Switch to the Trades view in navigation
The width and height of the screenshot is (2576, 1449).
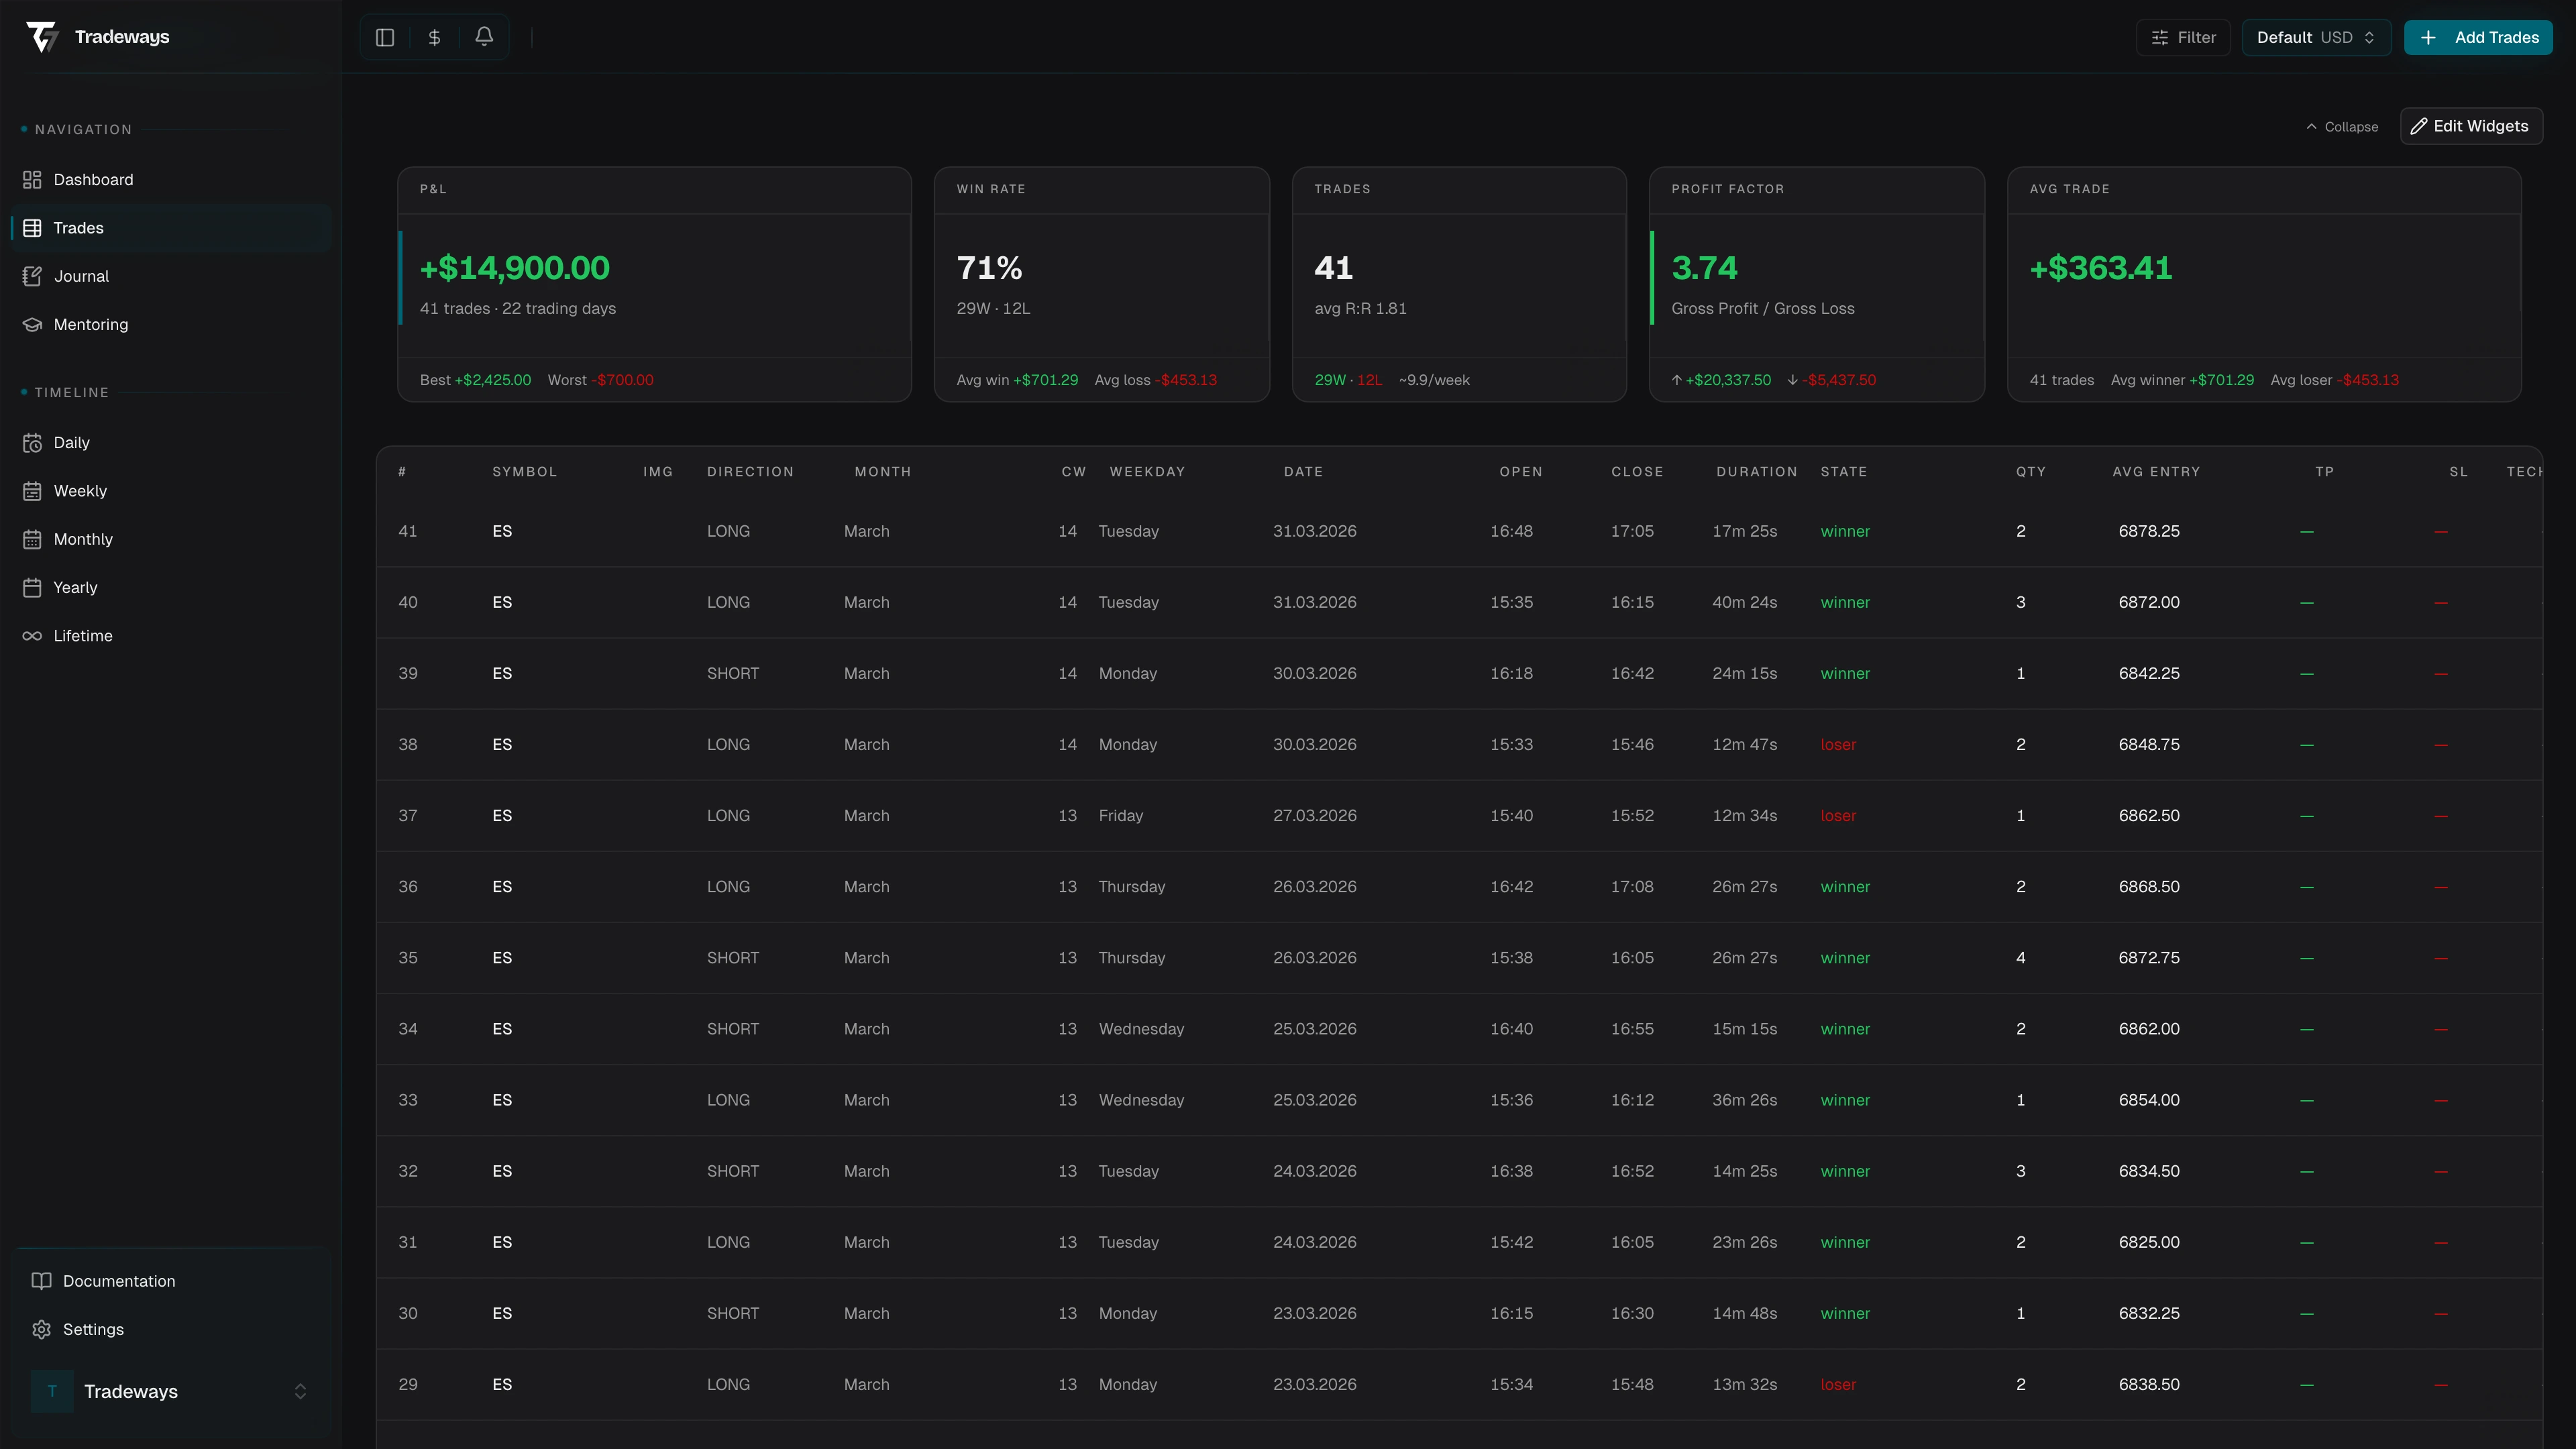tap(78, 227)
